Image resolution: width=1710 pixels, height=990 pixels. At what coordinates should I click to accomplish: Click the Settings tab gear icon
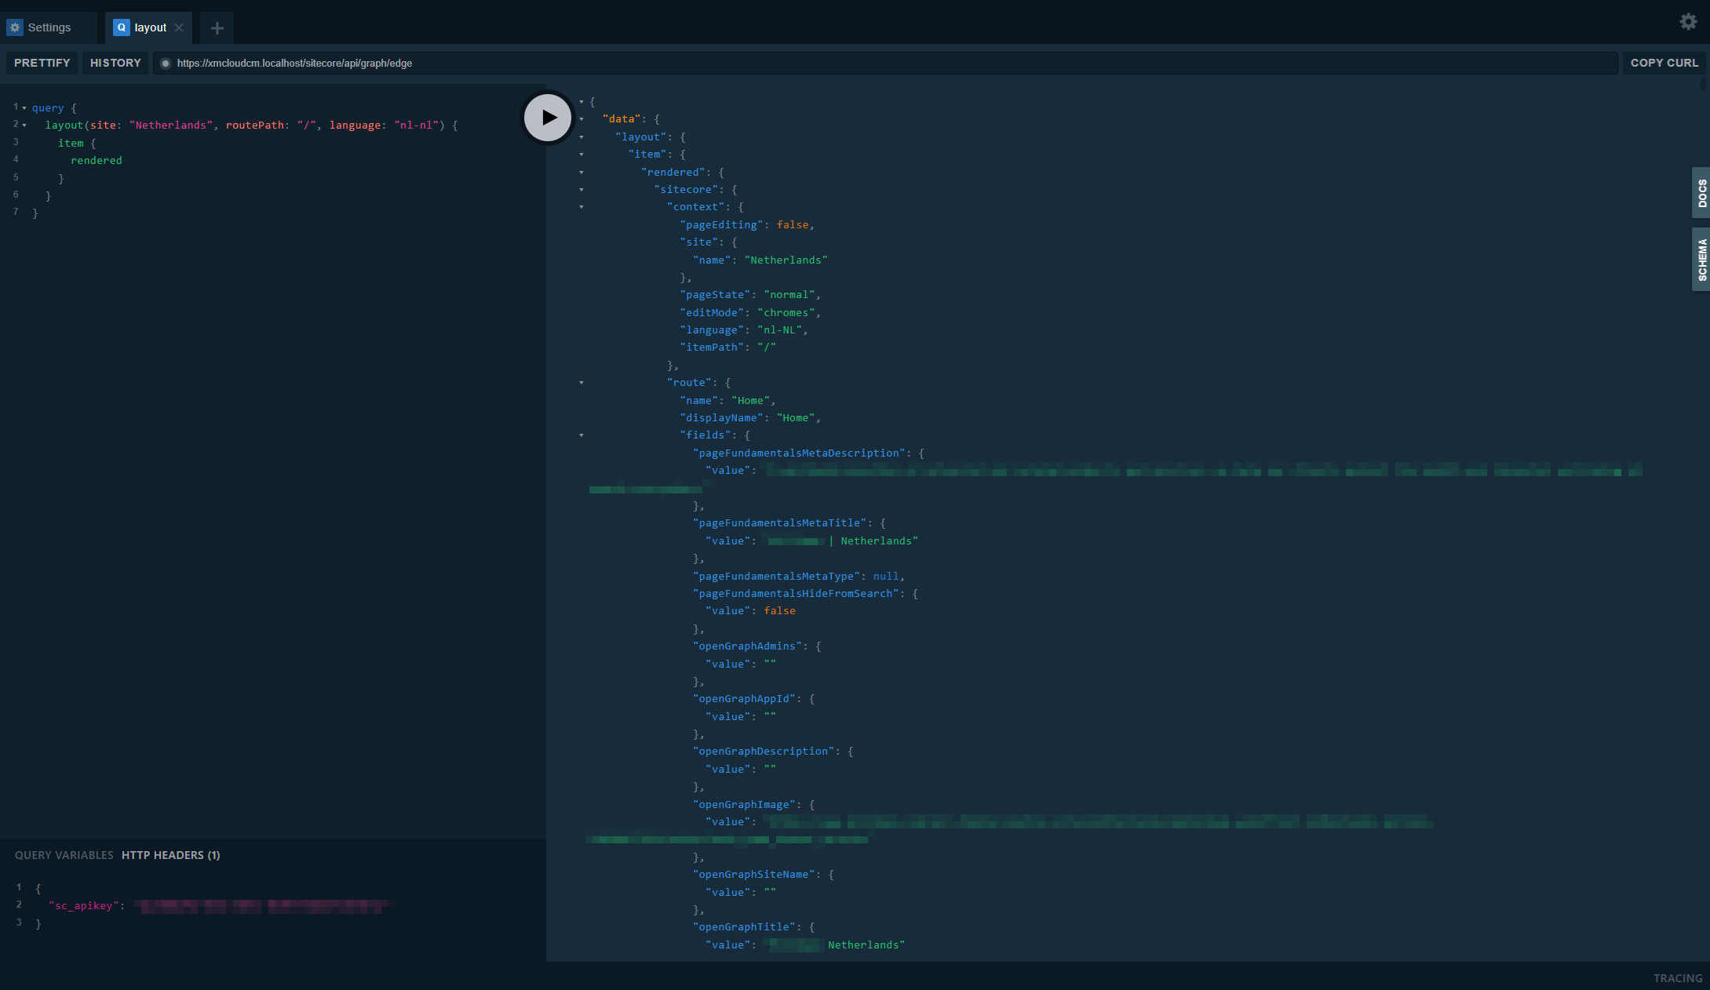15,27
